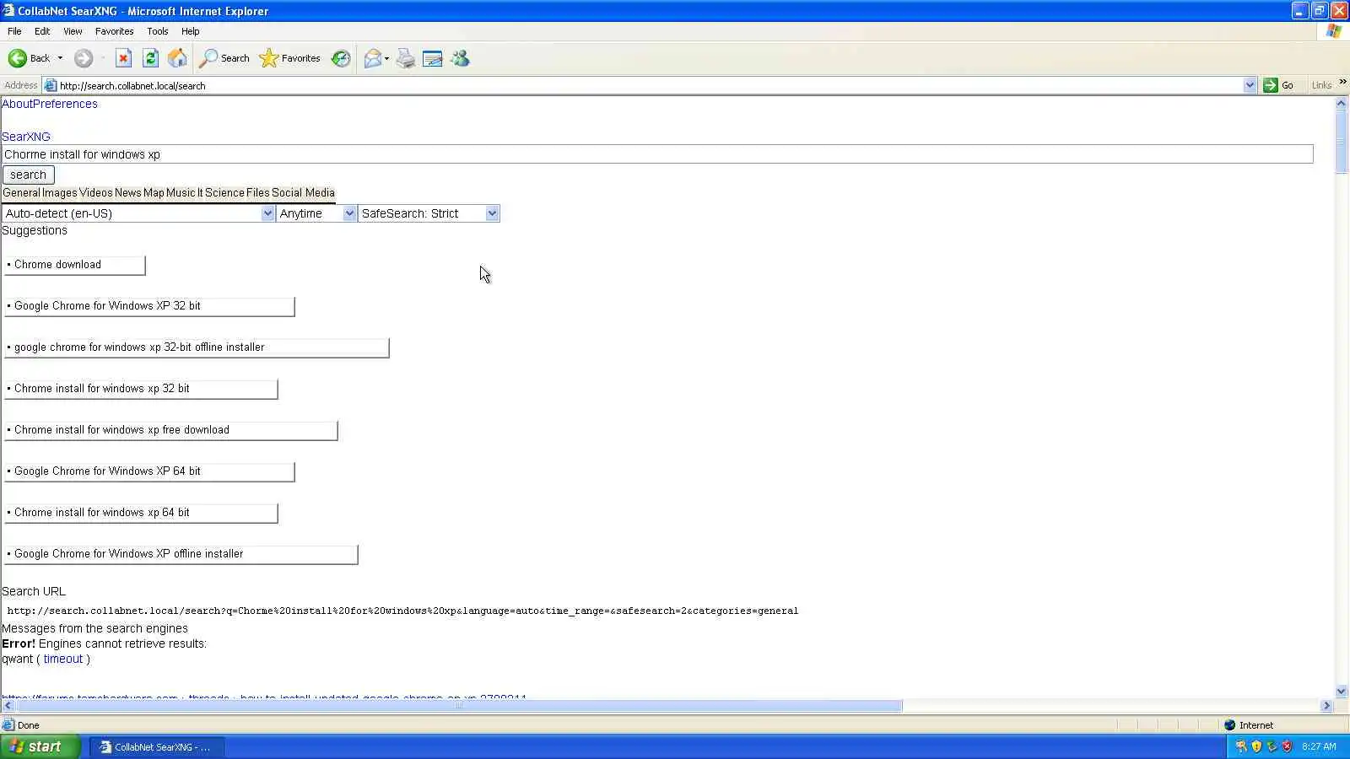Click the SearXNG title link

pos(26,137)
